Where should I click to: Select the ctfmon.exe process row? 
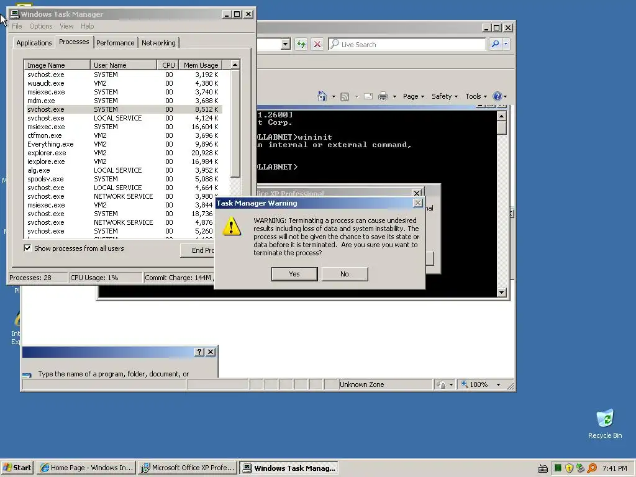[x=124, y=135]
